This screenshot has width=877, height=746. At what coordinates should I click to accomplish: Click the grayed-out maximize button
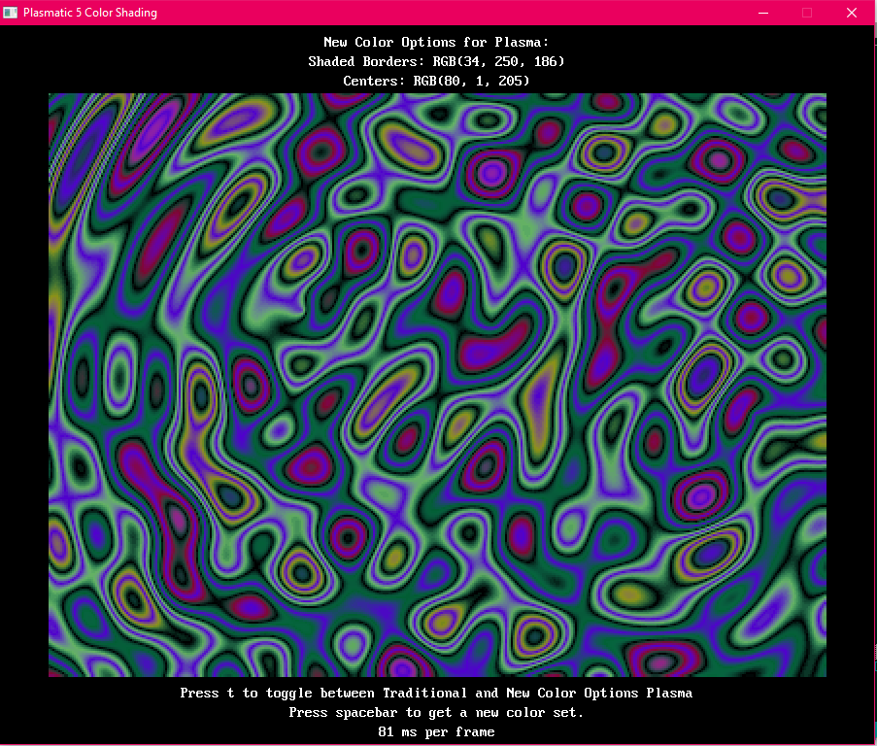(x=807, y=13)
